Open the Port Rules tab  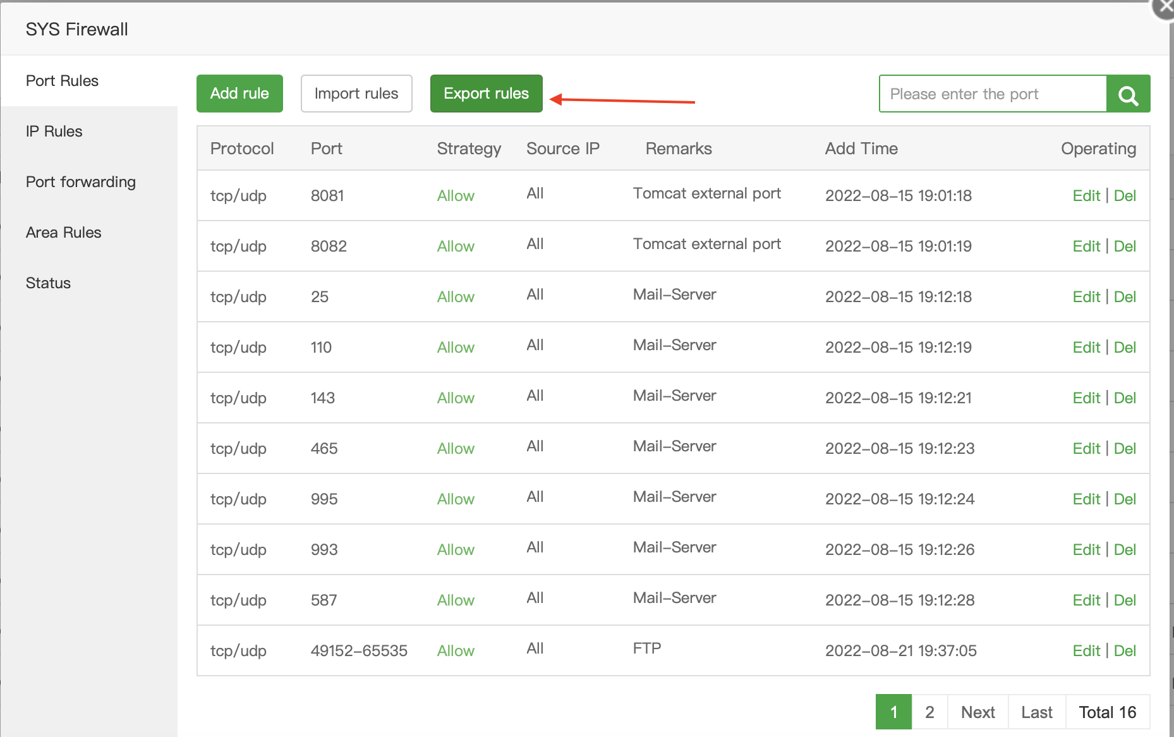pyautogui.click(x=63, y=81)
